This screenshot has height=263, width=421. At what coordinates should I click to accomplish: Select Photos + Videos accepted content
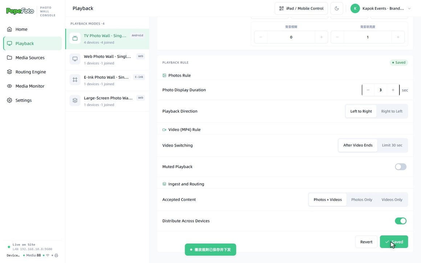click(328, 200)
